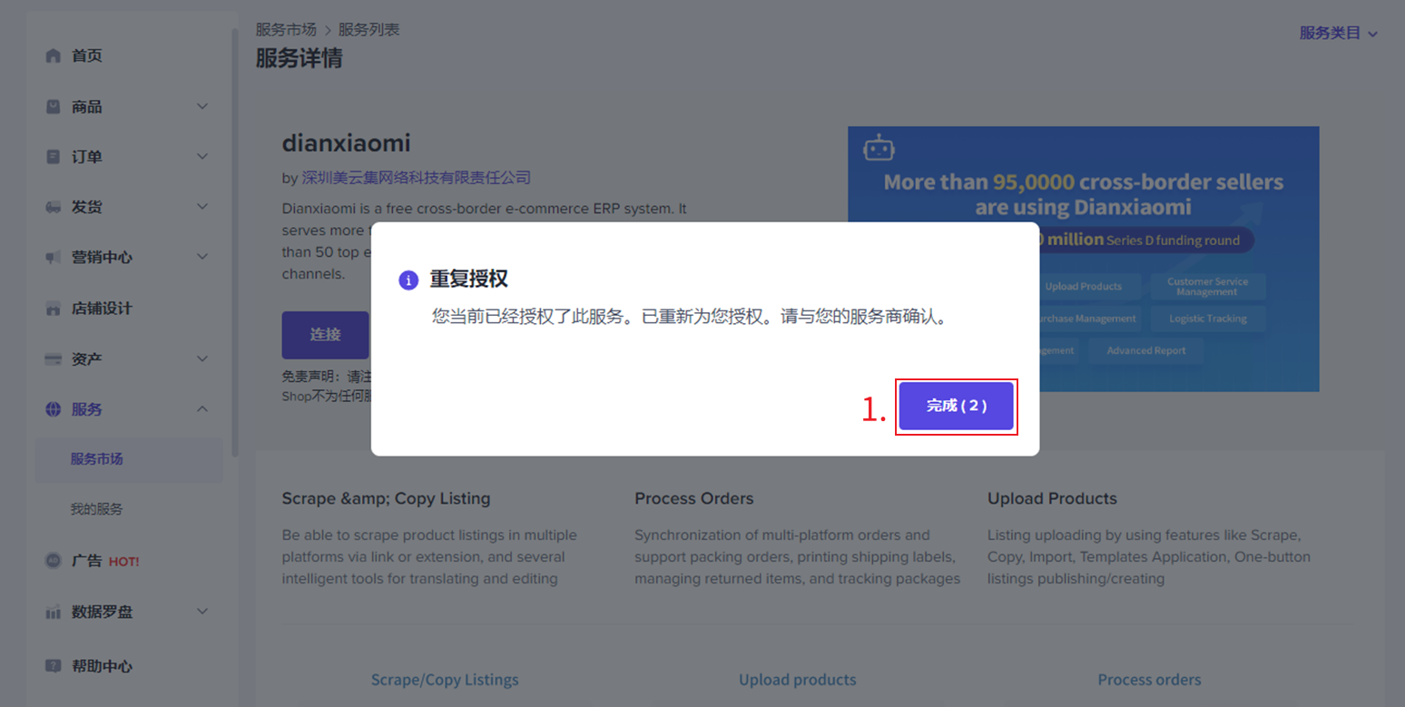Click the 服务详情 page heading

click(x=299, y=59)
